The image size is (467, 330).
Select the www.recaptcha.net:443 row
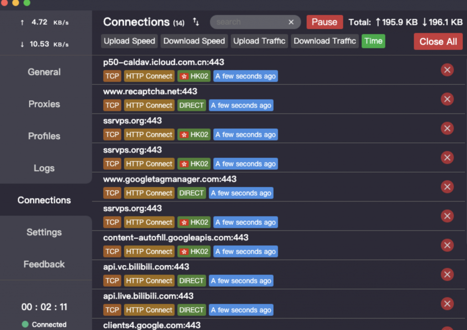click(280, 99)
